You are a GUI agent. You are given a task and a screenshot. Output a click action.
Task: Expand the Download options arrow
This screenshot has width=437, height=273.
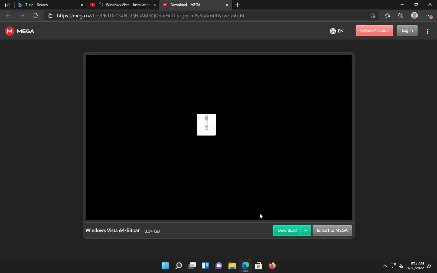point(306,231)
